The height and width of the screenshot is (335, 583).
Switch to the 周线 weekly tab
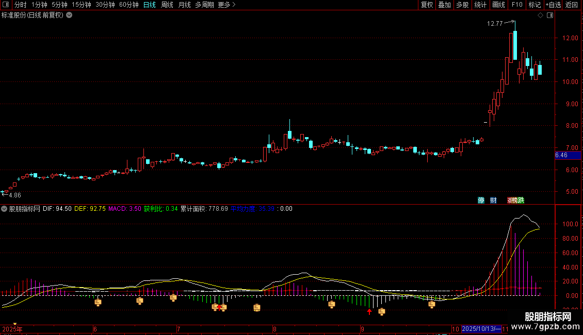pos(167,5)
